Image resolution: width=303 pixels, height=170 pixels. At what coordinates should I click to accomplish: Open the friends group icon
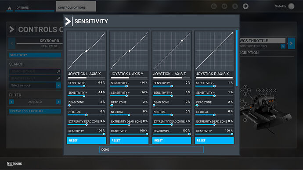(224, 7)
